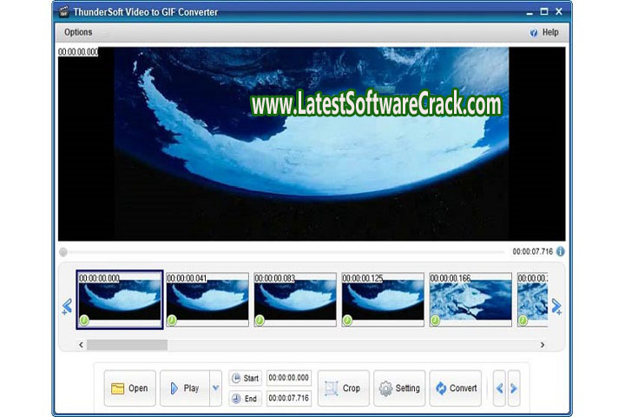Toggle green check on the 00:00:00.166 frame
This screenshot has height=417, width=625.
pos(435,321)
